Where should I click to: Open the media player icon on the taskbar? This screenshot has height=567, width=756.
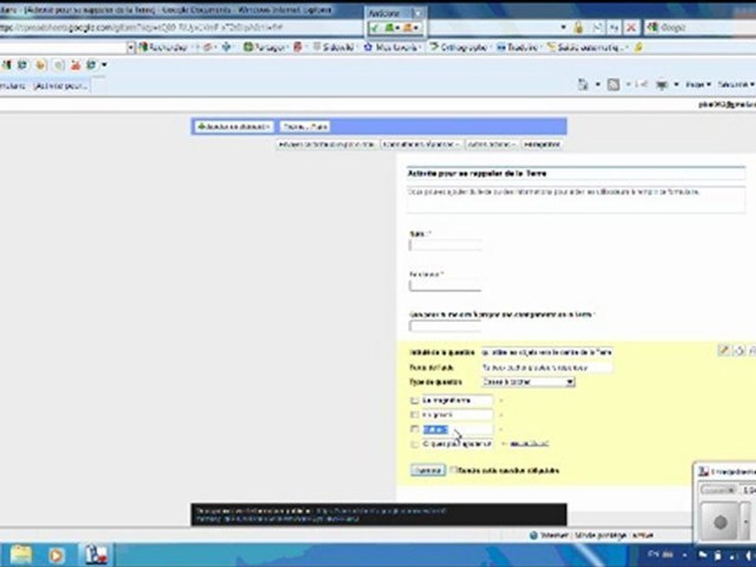[x=56, y=555]
